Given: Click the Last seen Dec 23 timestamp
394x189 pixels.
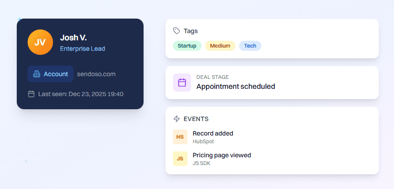Looking at the screenshot, I should point(81,94).
